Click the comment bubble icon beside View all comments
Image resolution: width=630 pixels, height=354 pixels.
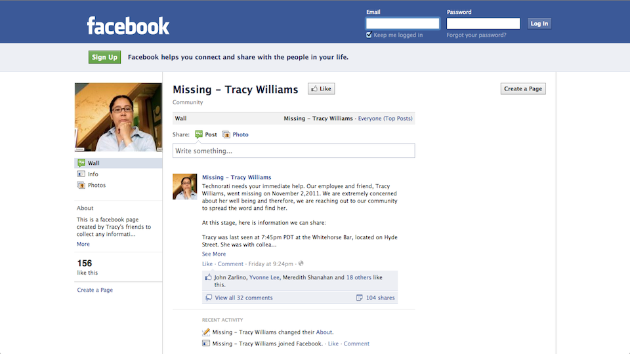(209, 298)
